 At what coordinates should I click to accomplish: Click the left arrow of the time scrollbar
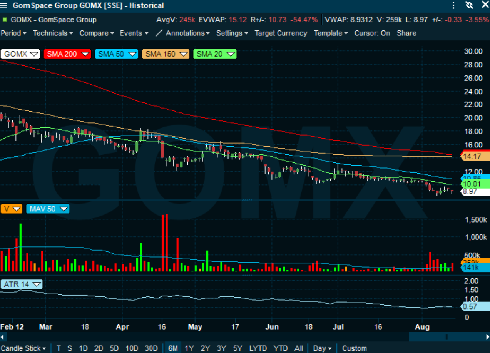tap(2, 337)
